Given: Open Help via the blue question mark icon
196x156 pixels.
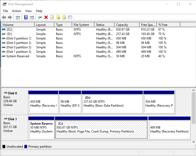Looking at the screenshot, I should 26,17.
